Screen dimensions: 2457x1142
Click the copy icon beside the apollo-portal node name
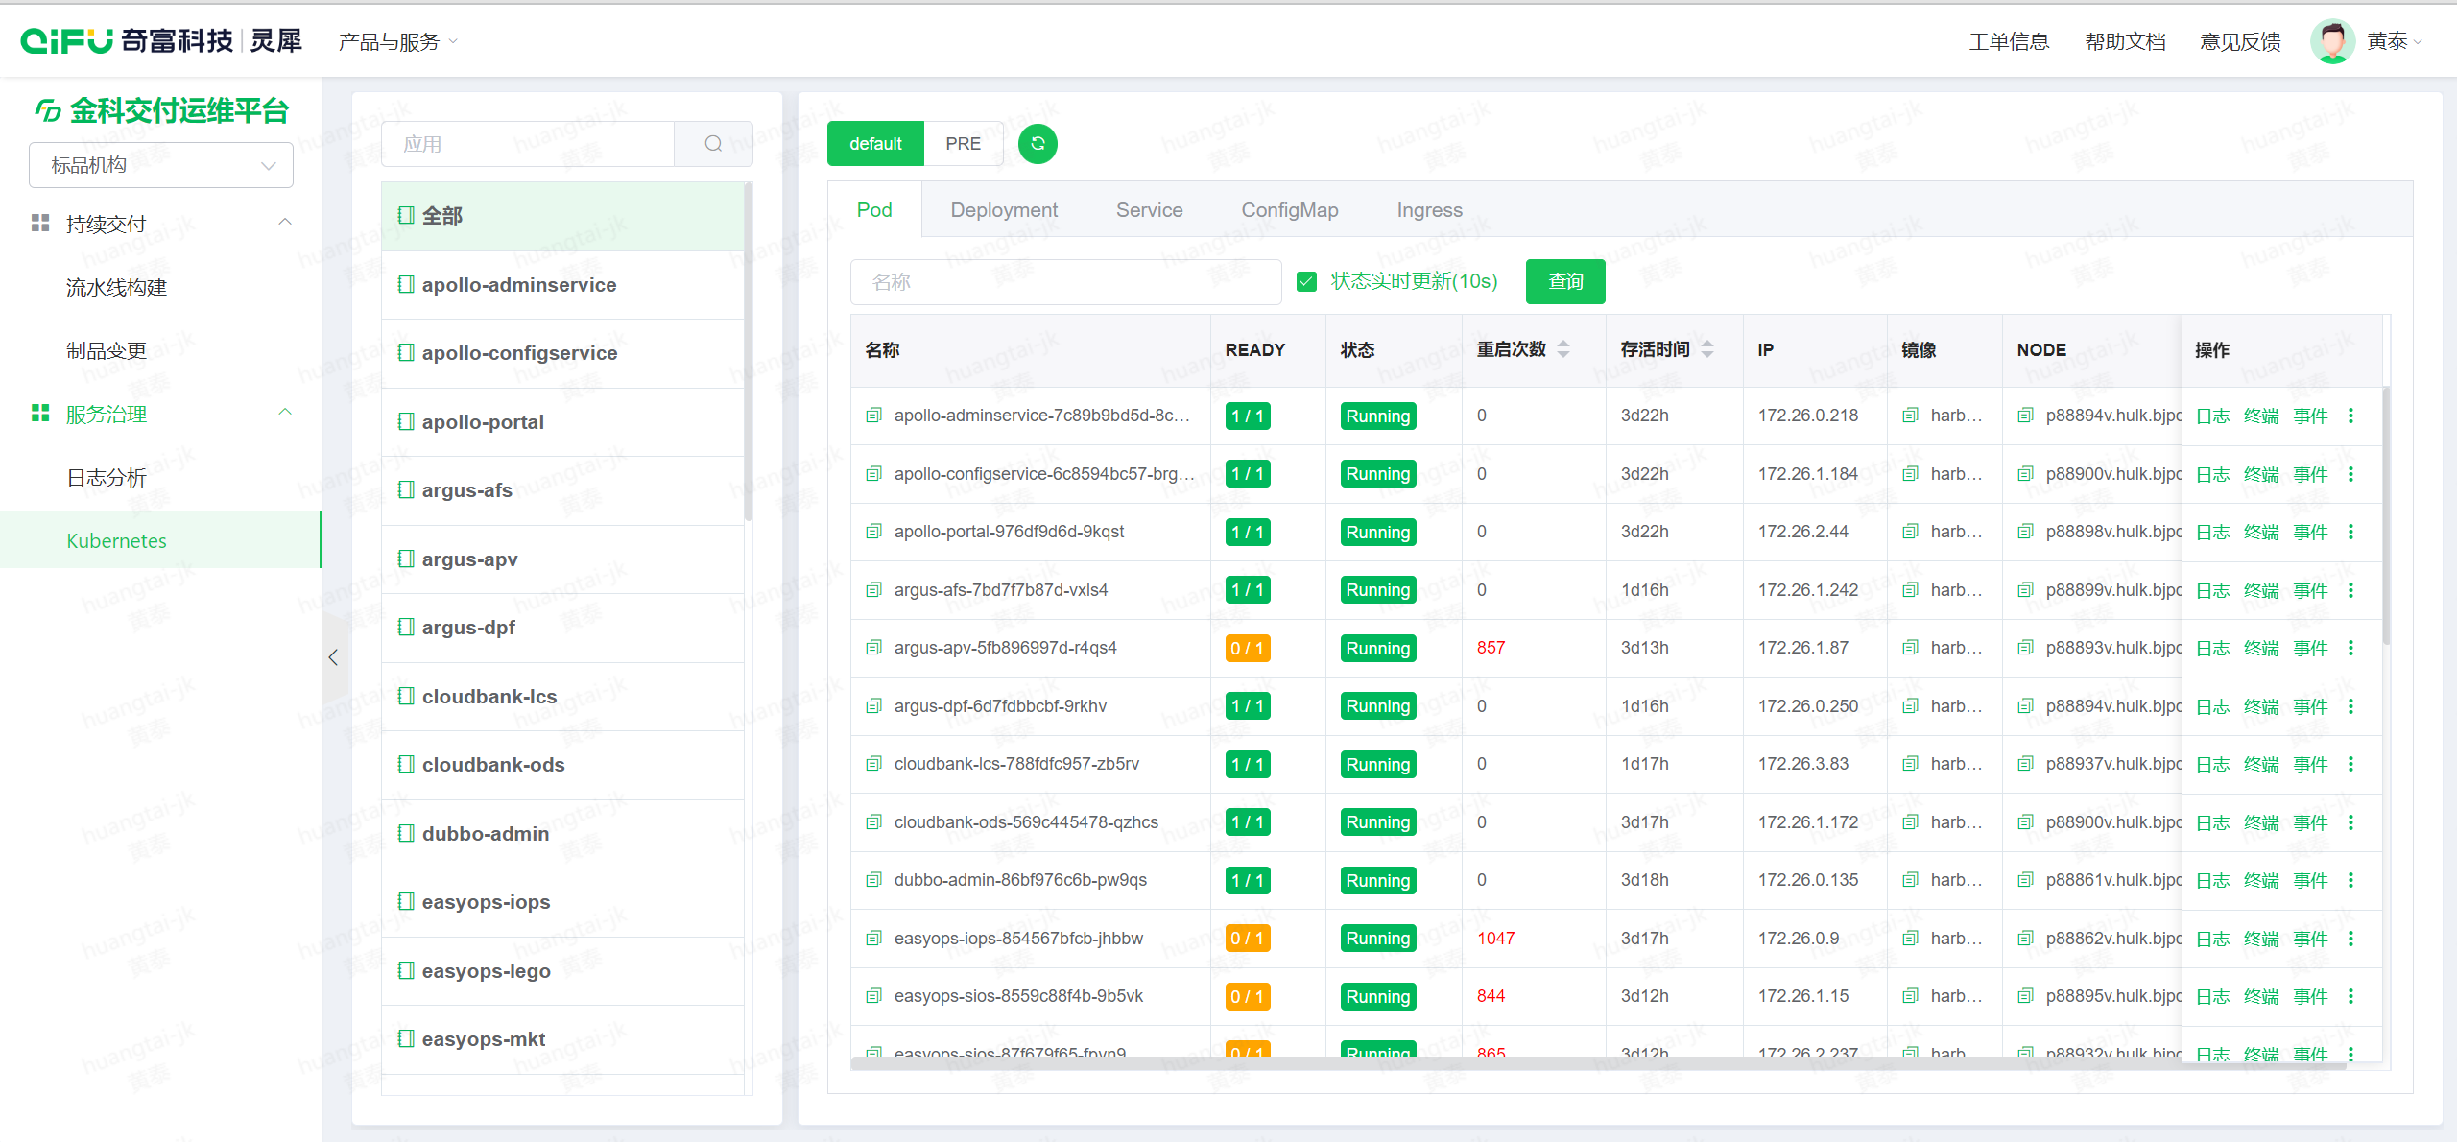[x=2025, y=532]
